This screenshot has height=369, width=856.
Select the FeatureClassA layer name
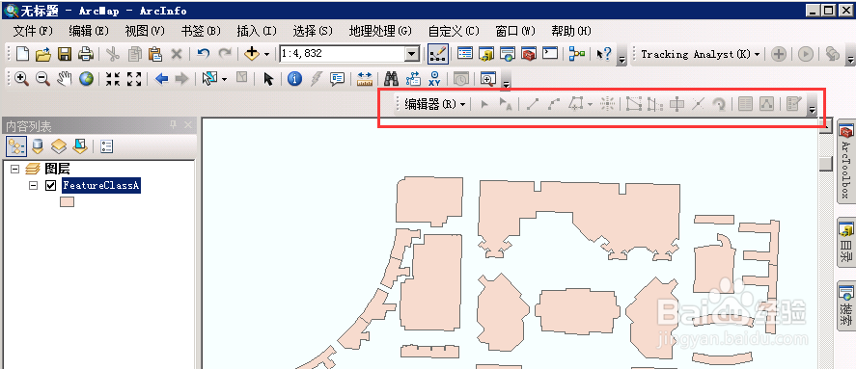[101, 186]
